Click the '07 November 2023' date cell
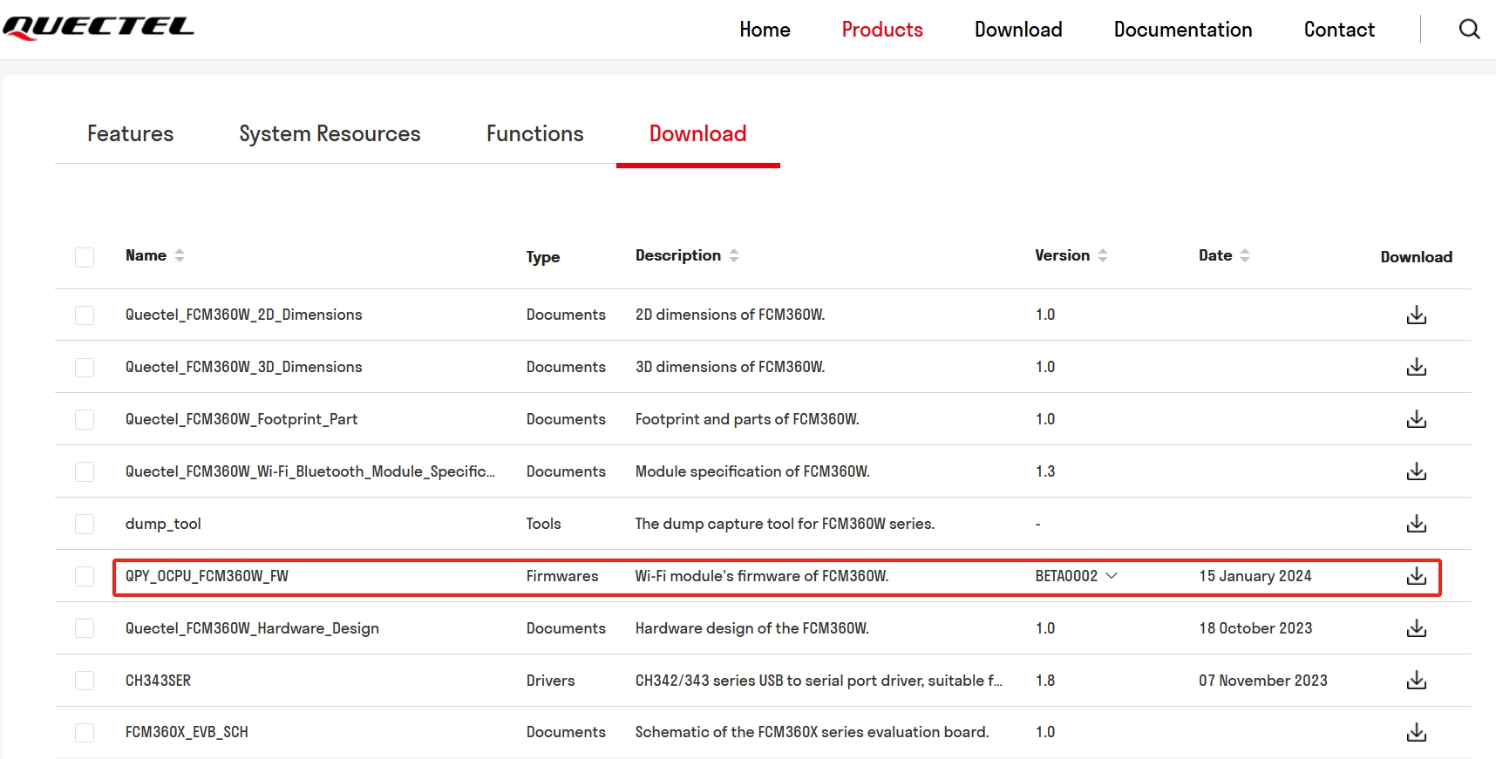The width and height of the screenshot is (1496, 759). (x=1263, y=681)
